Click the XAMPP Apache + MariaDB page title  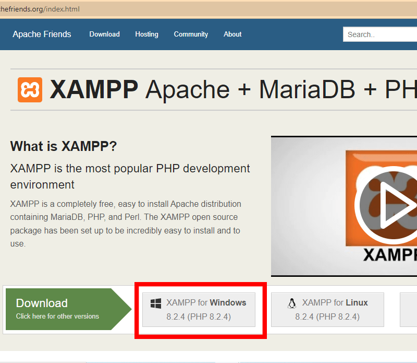pyautogui.click(x=233, y=90)
